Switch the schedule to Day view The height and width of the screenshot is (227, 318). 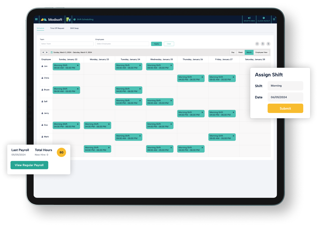(x=232, y=52)
